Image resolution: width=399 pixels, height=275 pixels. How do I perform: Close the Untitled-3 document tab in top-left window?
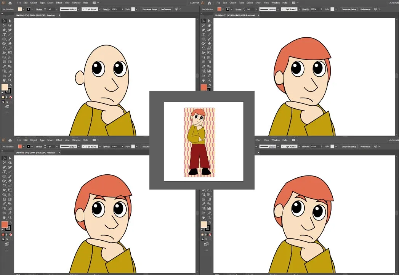coord(59,15)
